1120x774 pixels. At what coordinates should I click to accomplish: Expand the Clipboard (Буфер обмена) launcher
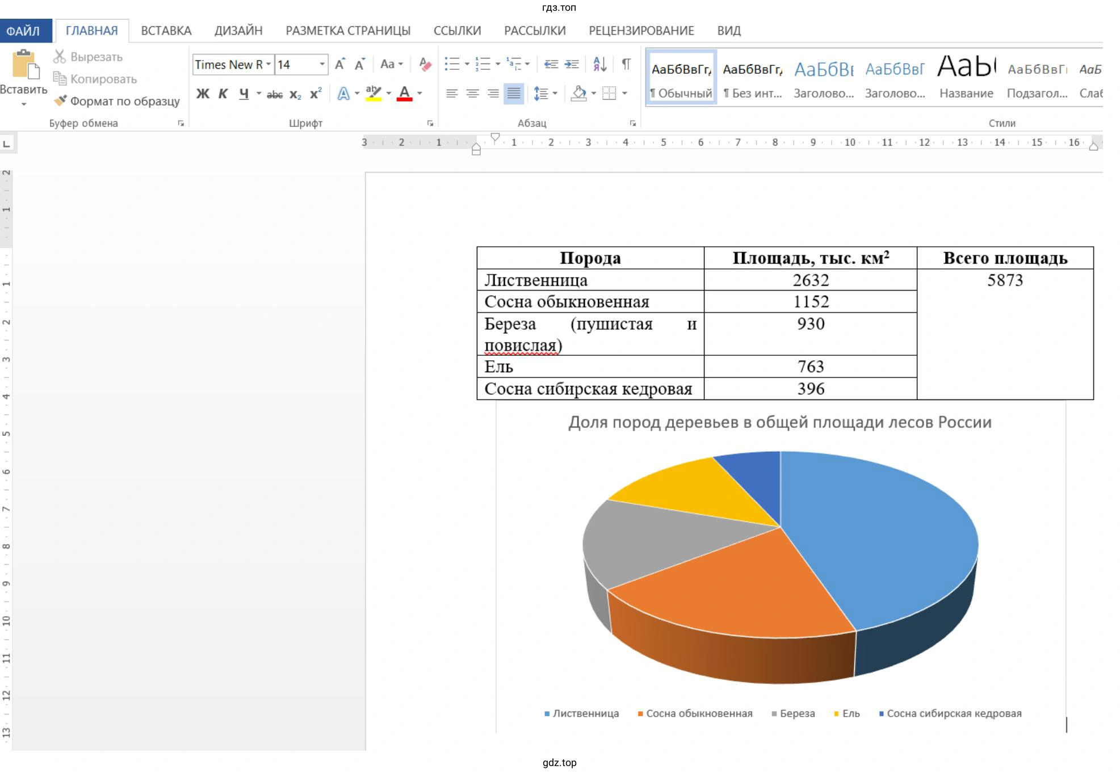(x=181, y=123)
